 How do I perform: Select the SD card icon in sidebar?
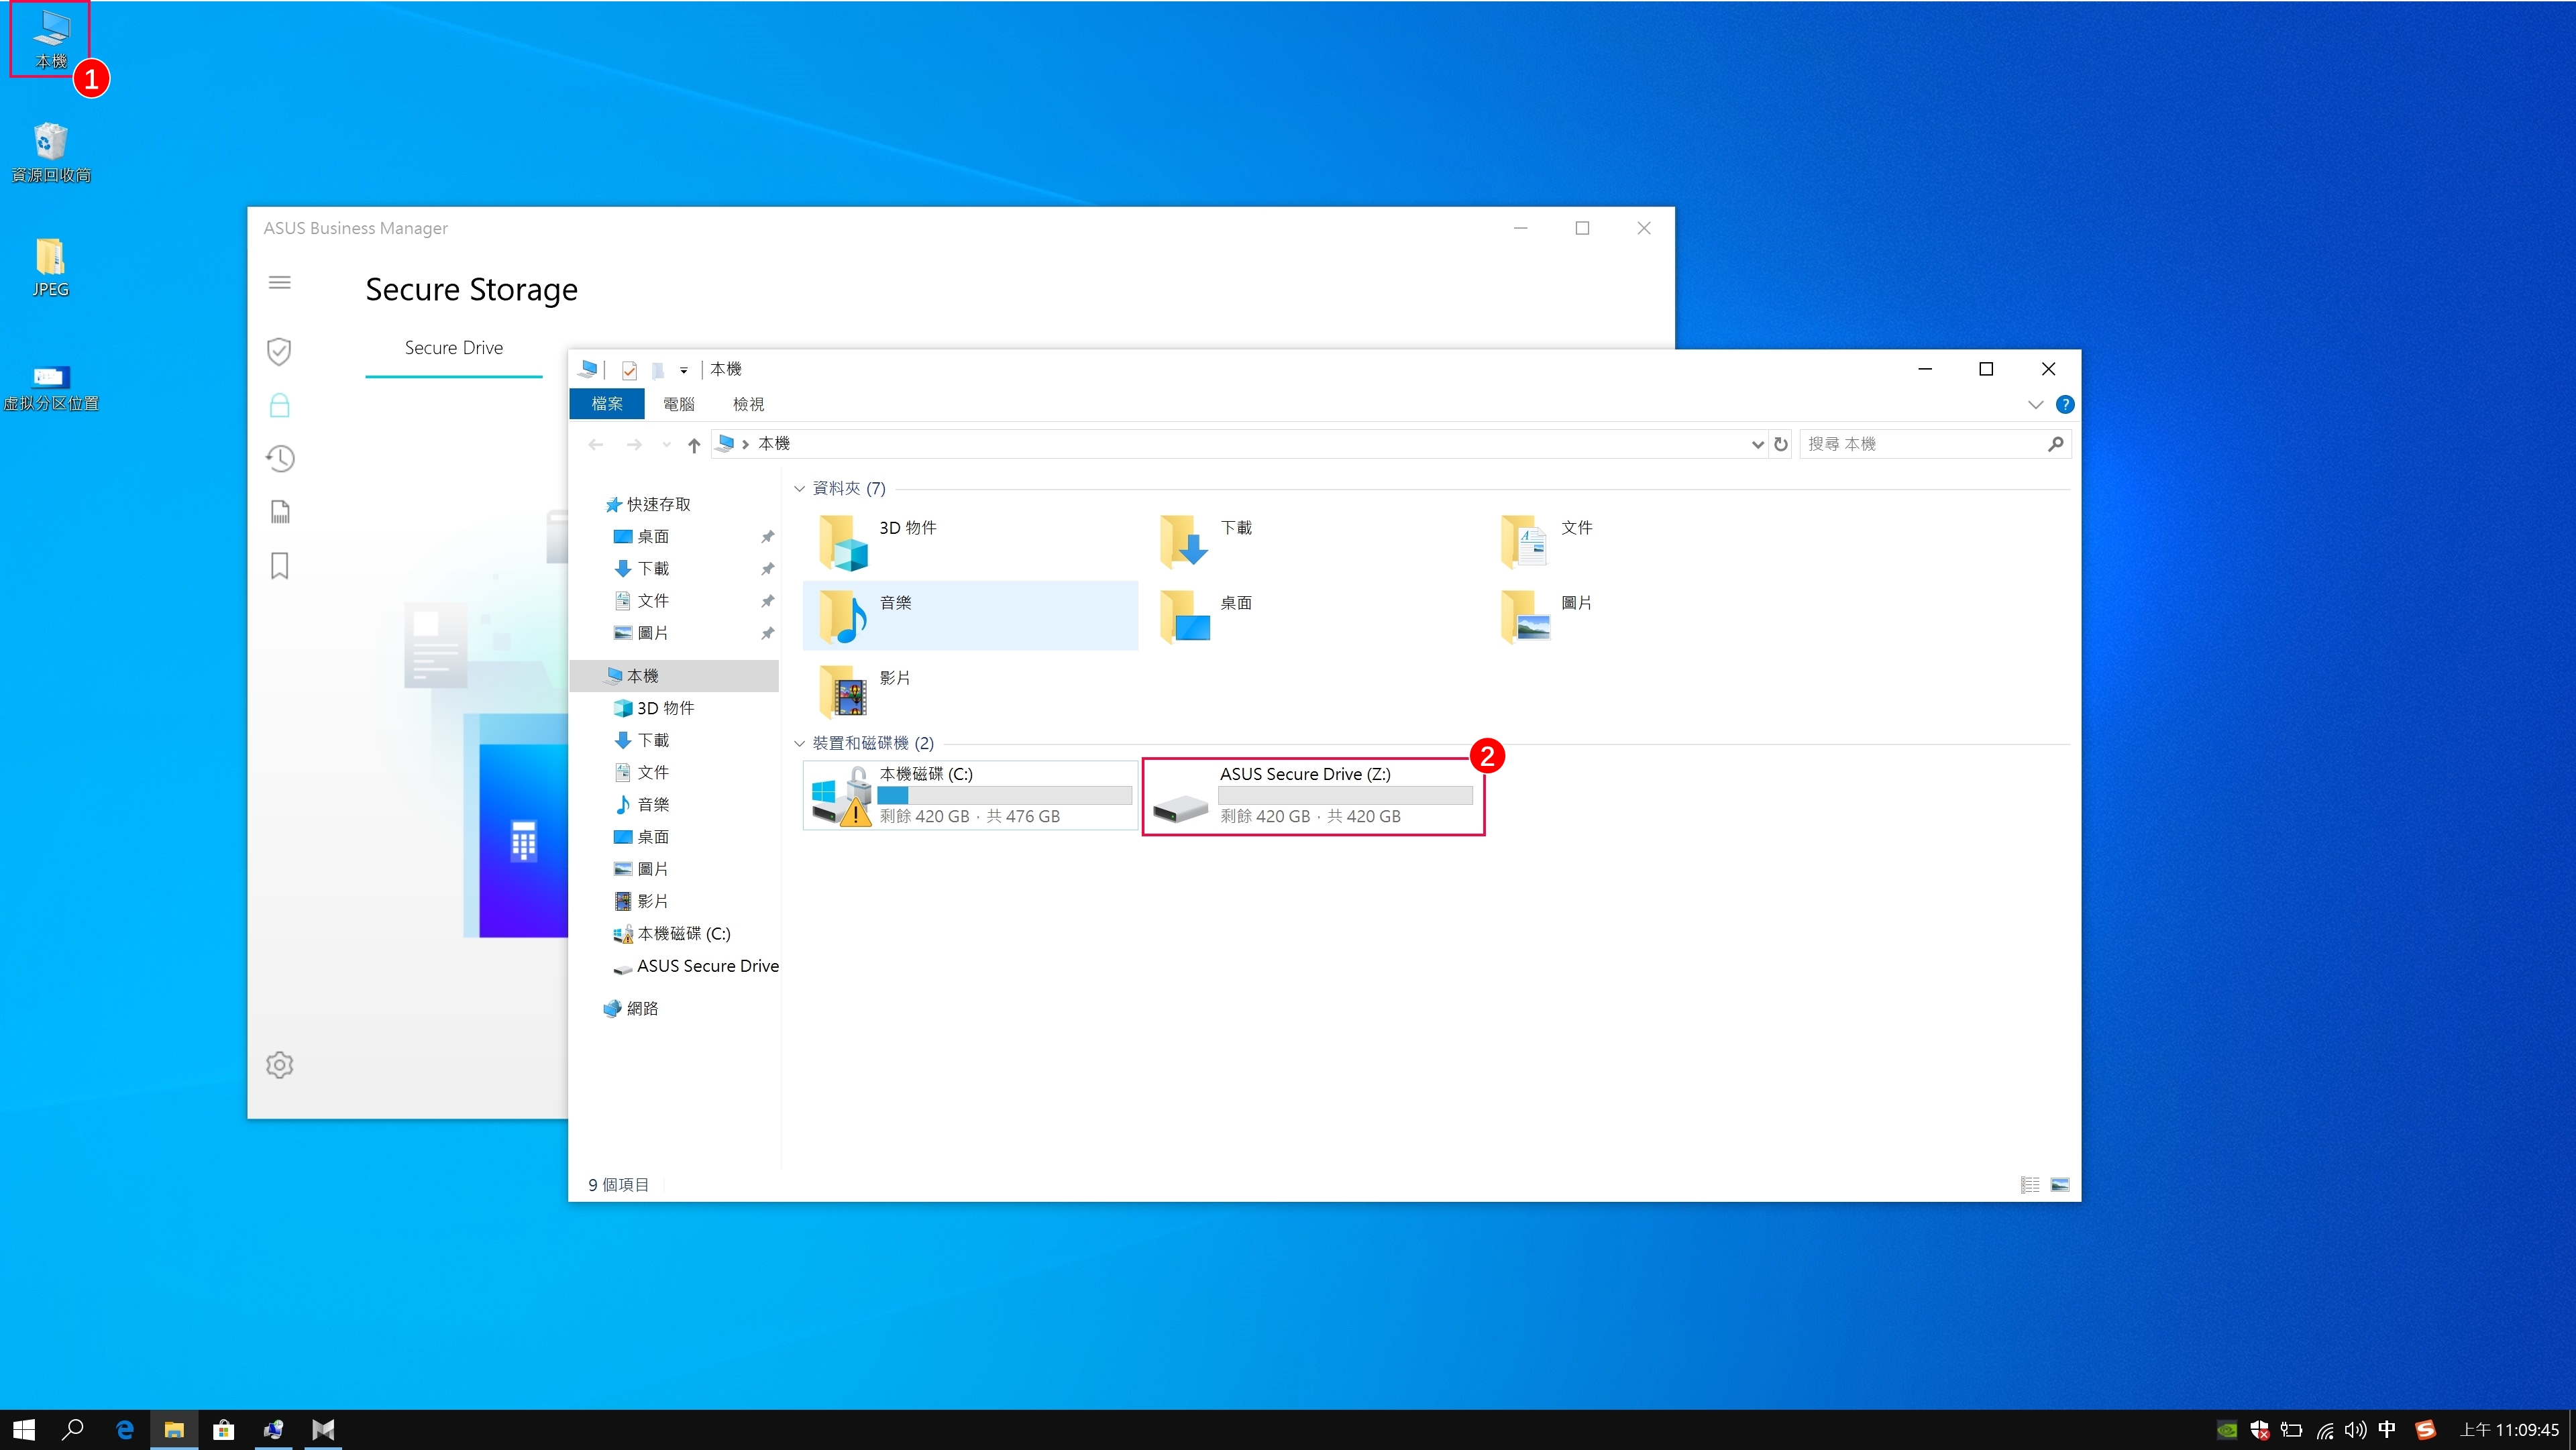point(280,512)
